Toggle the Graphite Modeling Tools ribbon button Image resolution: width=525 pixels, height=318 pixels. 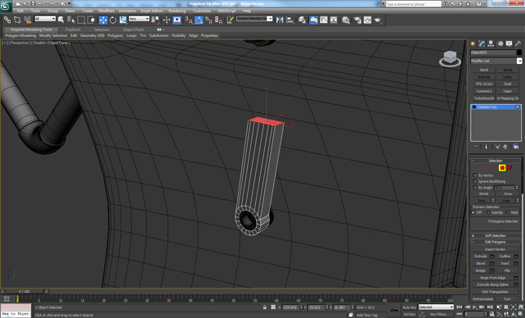[x=313, y=20]
